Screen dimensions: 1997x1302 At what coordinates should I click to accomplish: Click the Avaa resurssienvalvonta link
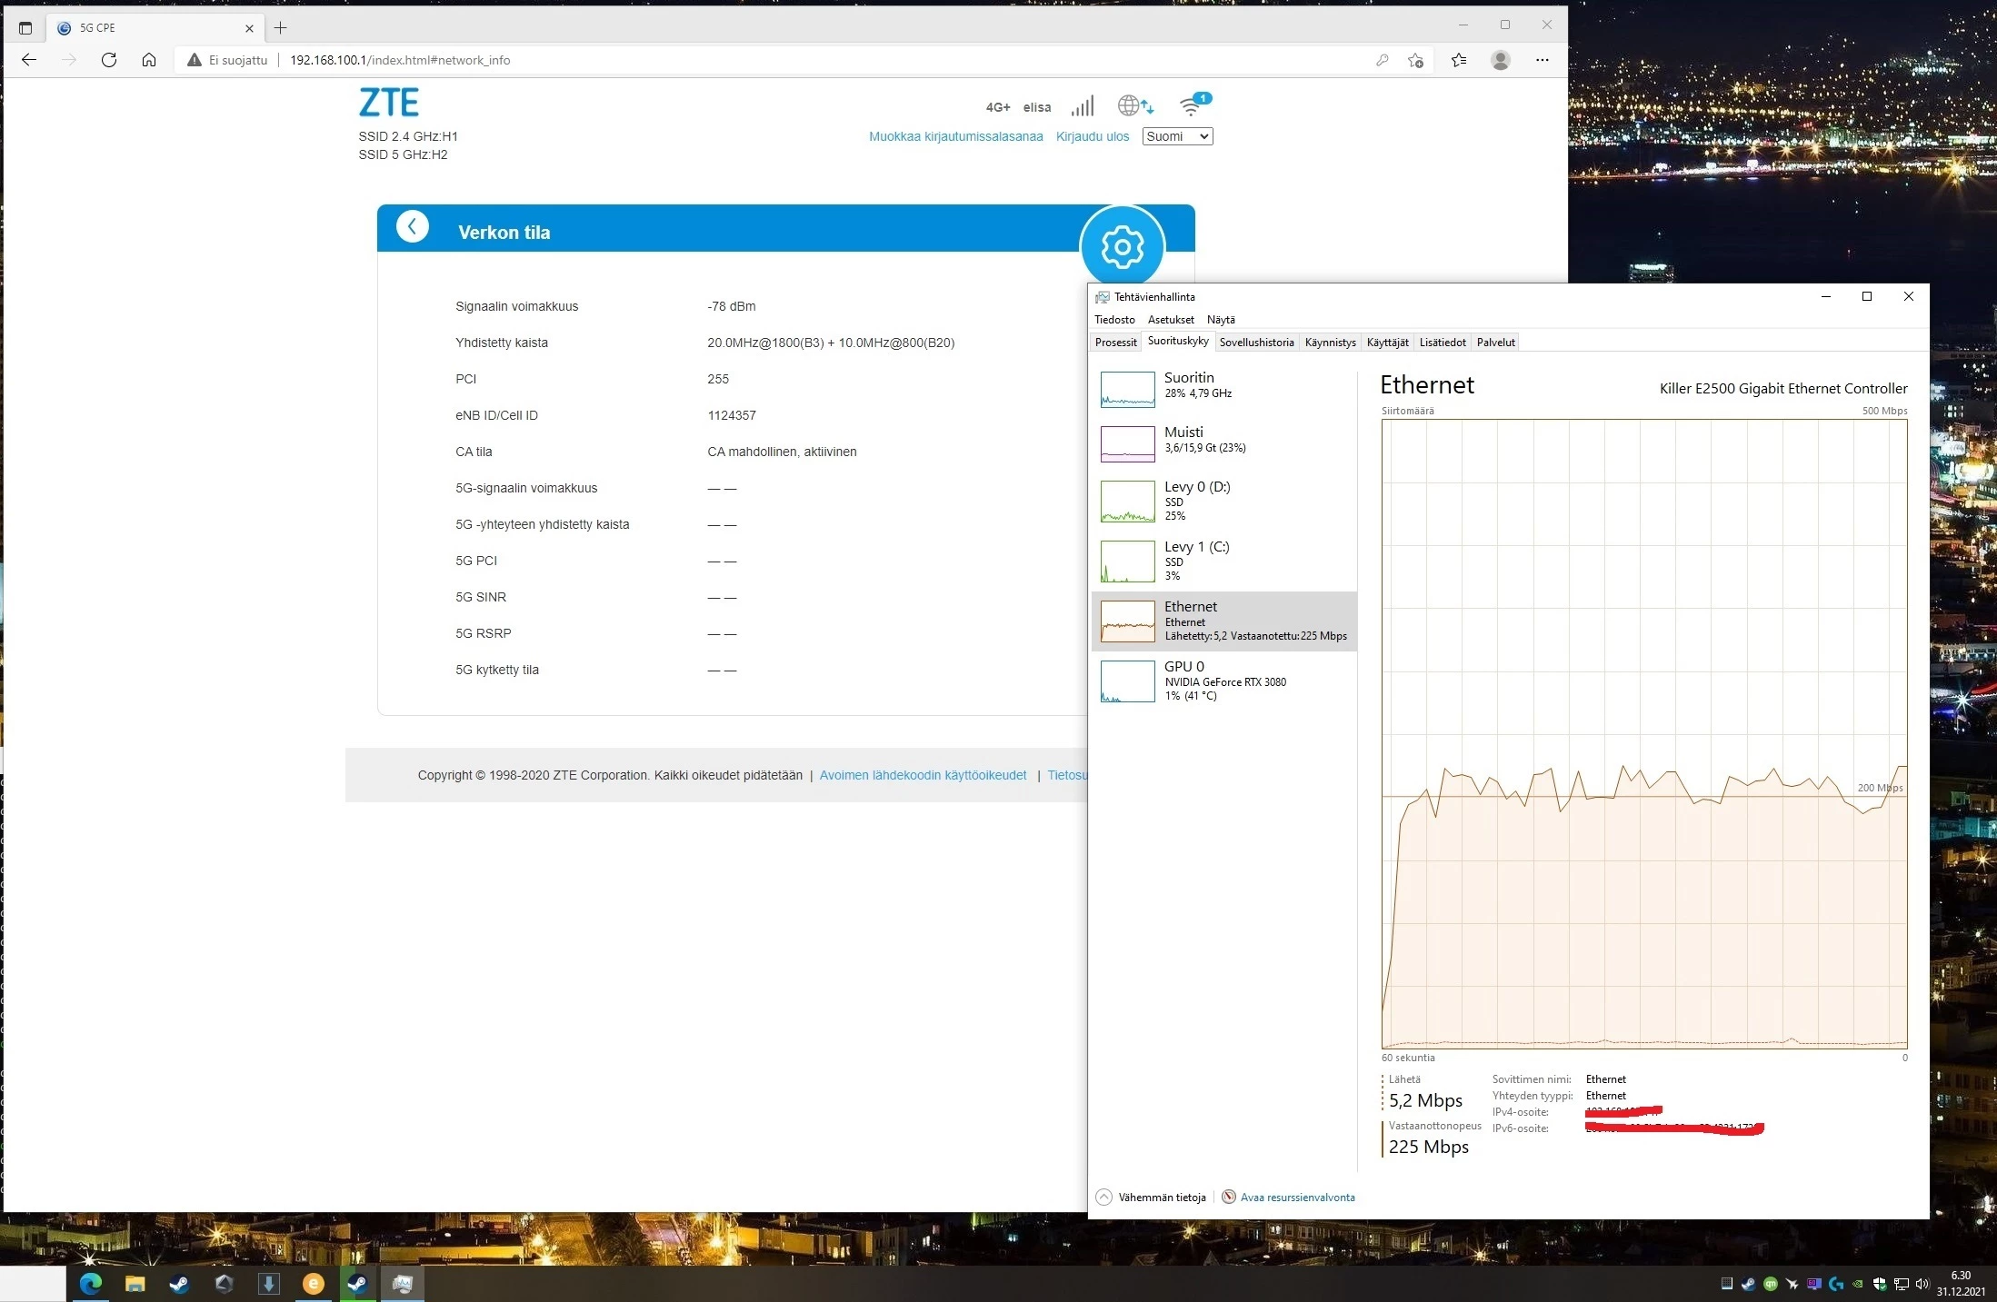(x=1296, y=1198)
